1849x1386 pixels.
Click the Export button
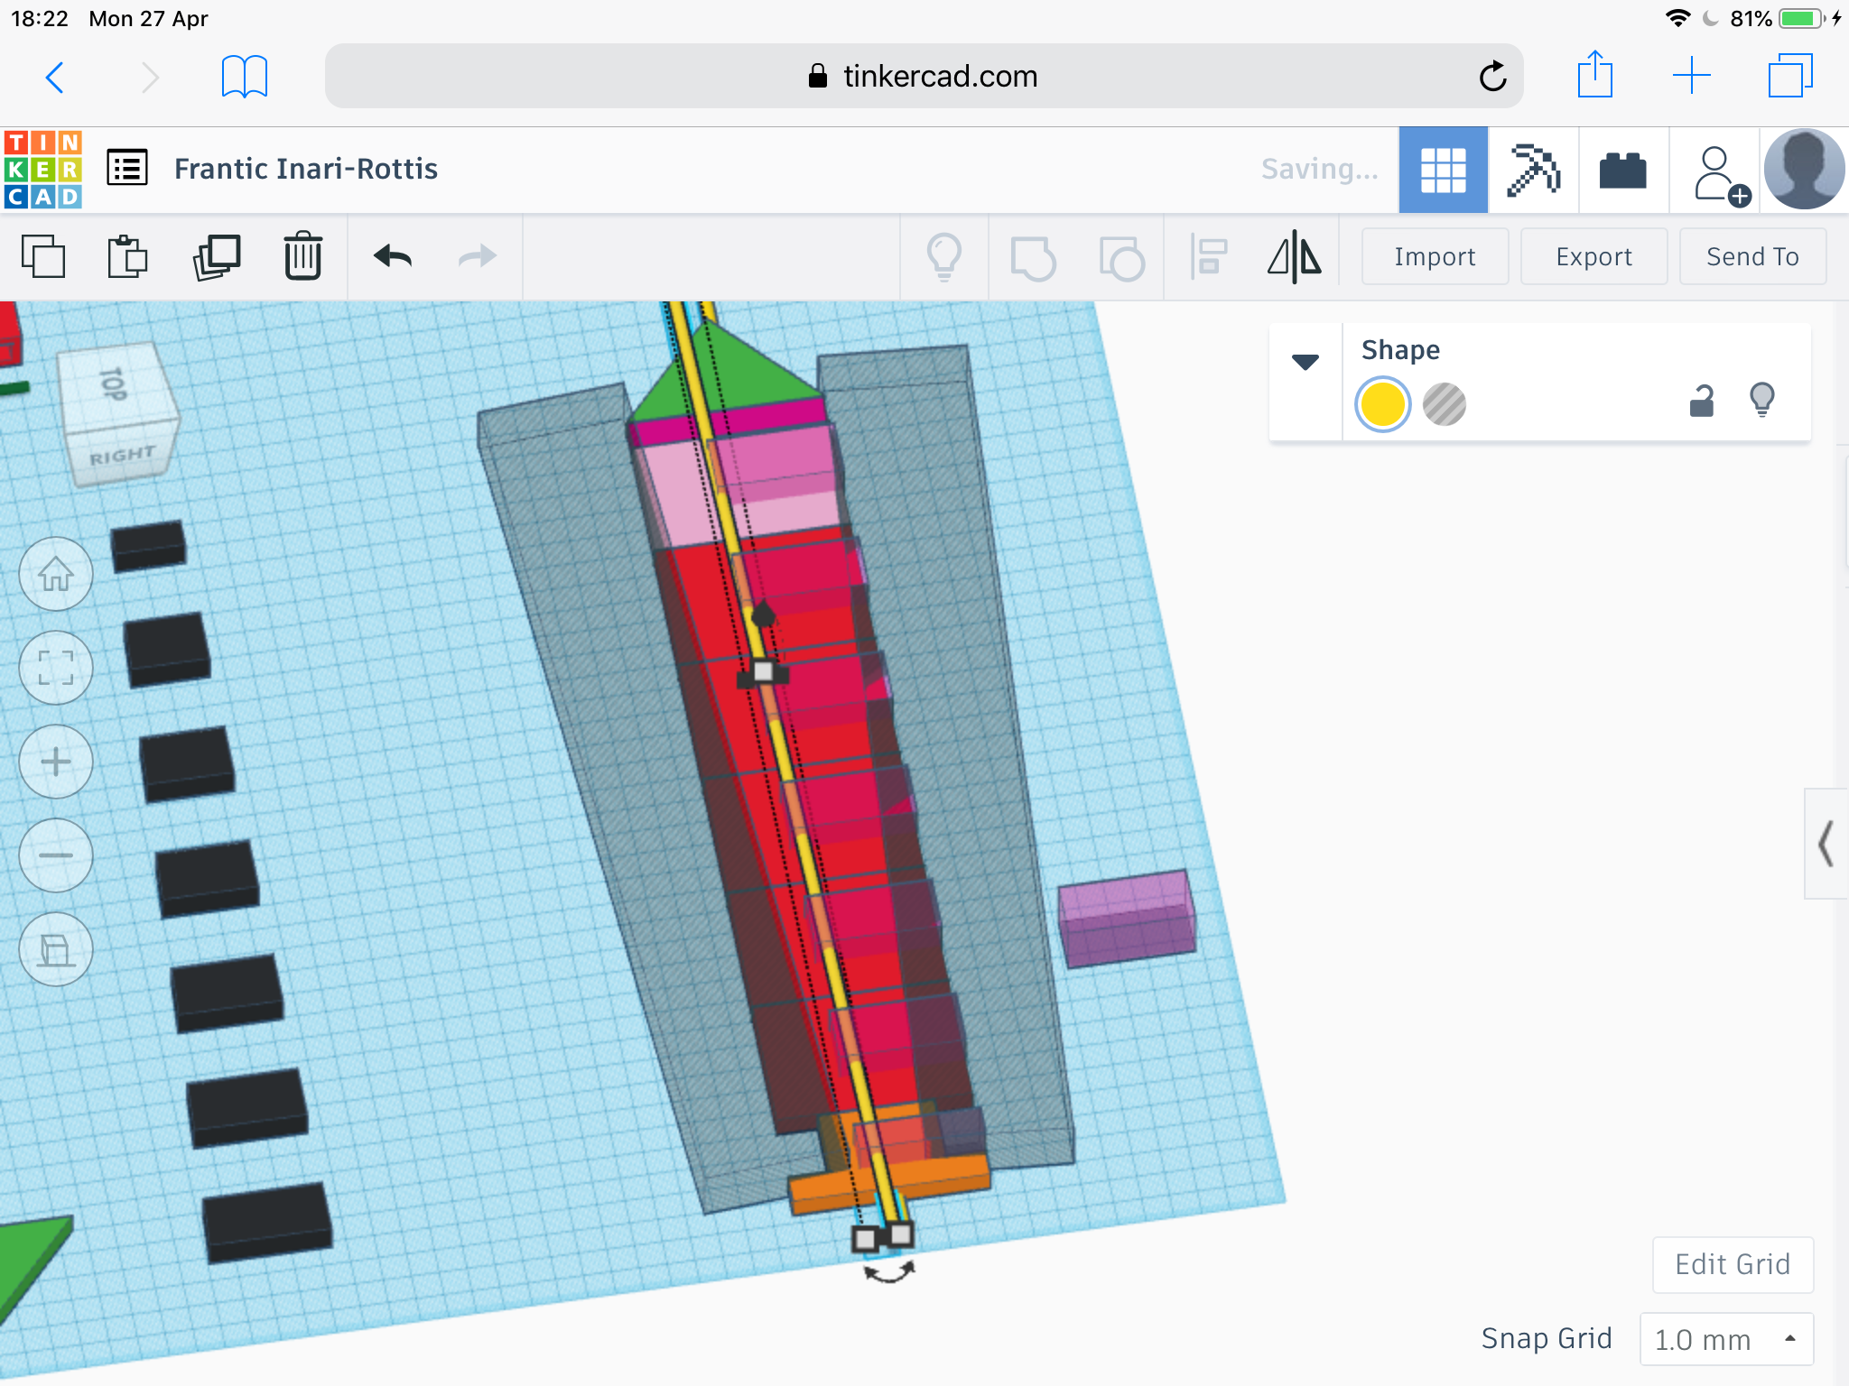pyautogui.click(x=1593, y=256)
